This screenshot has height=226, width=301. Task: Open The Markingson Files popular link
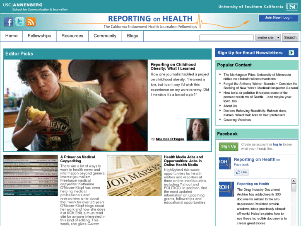pos(257,77)
